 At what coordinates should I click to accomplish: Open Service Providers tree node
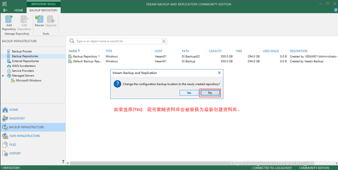point(23,71)
